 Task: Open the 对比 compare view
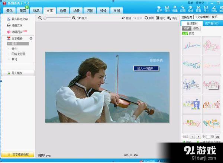(x=161, y=18)
